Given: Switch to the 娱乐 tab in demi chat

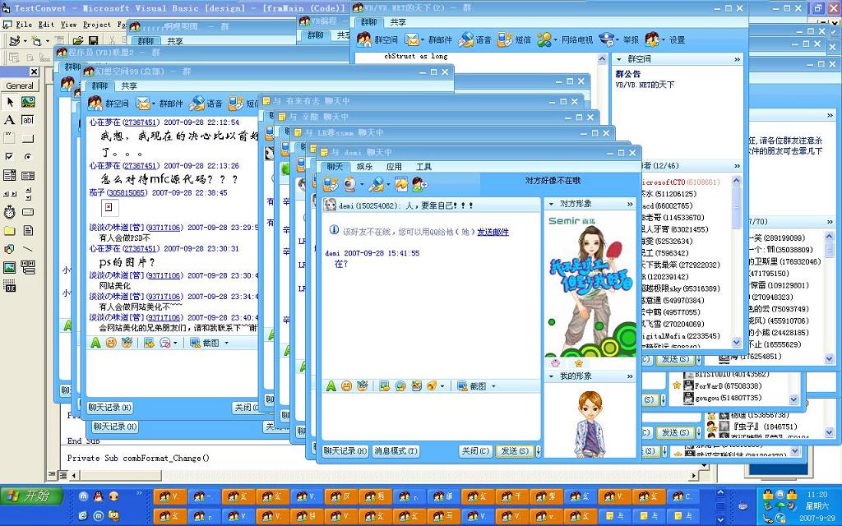Looking at the screenshot, I should coord(364,167).
